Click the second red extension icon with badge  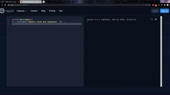tap(156, 5)
